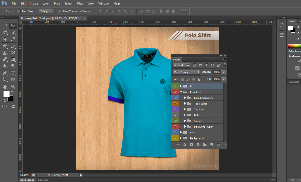The image size is (301, 182).
Task: Hide the Fx group layer
Action: [175, 86]
